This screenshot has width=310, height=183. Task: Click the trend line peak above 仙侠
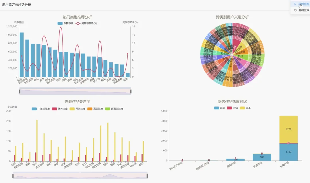pyautogui.click(x=61, y=27)
